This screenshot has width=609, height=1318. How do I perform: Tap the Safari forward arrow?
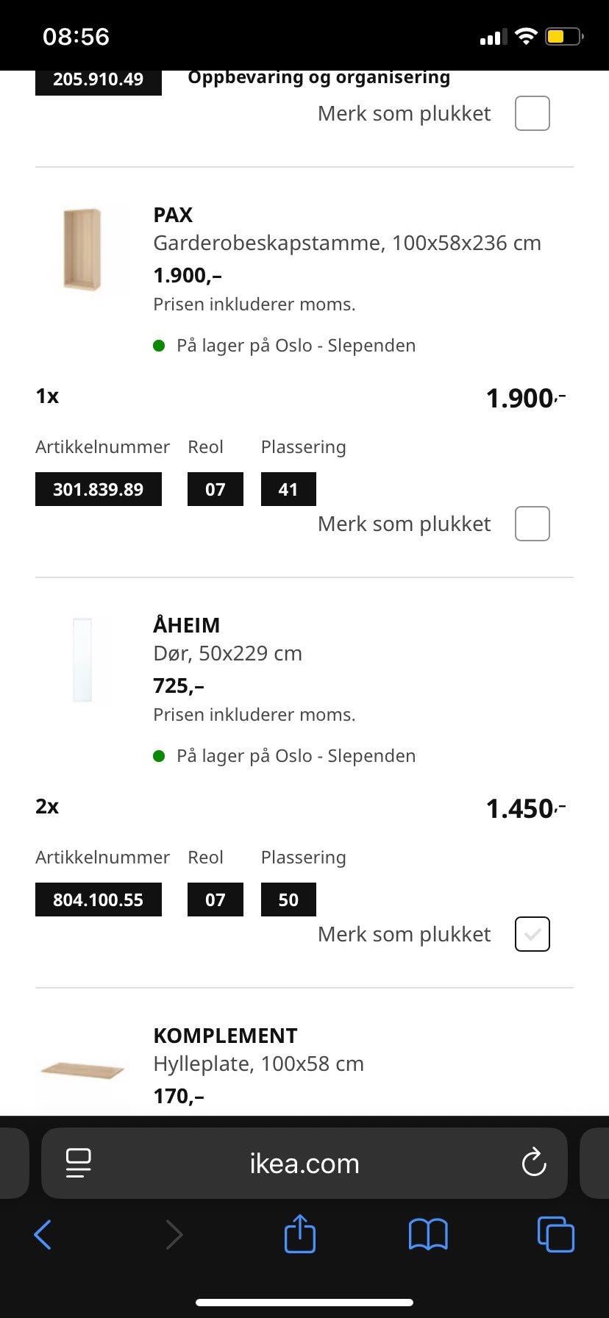click(x=174, y=1235)
